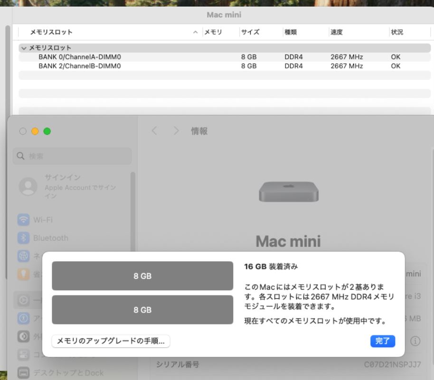Click the info circle icon beside 完了
This screenshot has height=380, width=434.
click(415, 341)
